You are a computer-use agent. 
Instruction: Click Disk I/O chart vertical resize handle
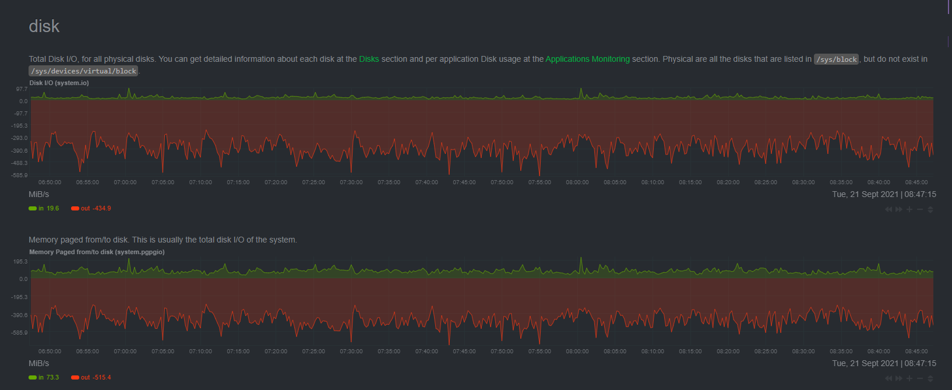coord(930,209)
